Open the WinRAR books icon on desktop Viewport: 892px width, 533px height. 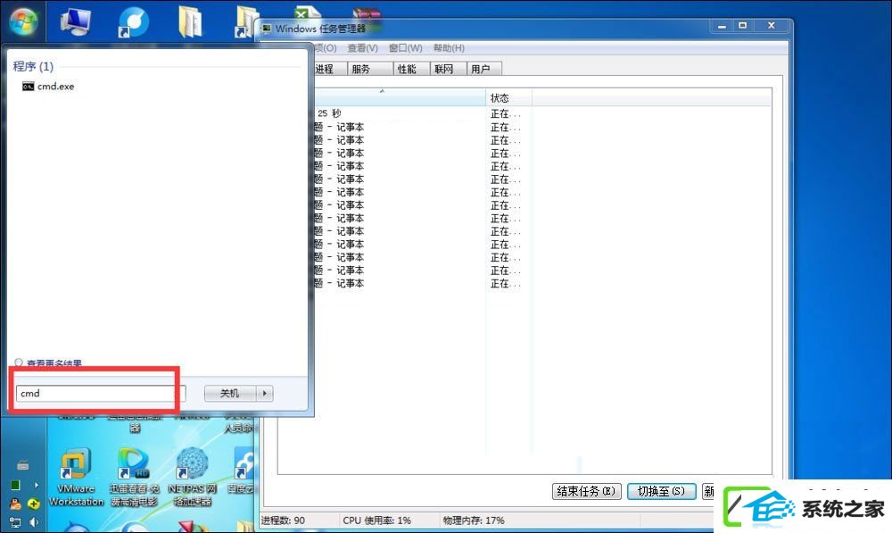point(367,12)
